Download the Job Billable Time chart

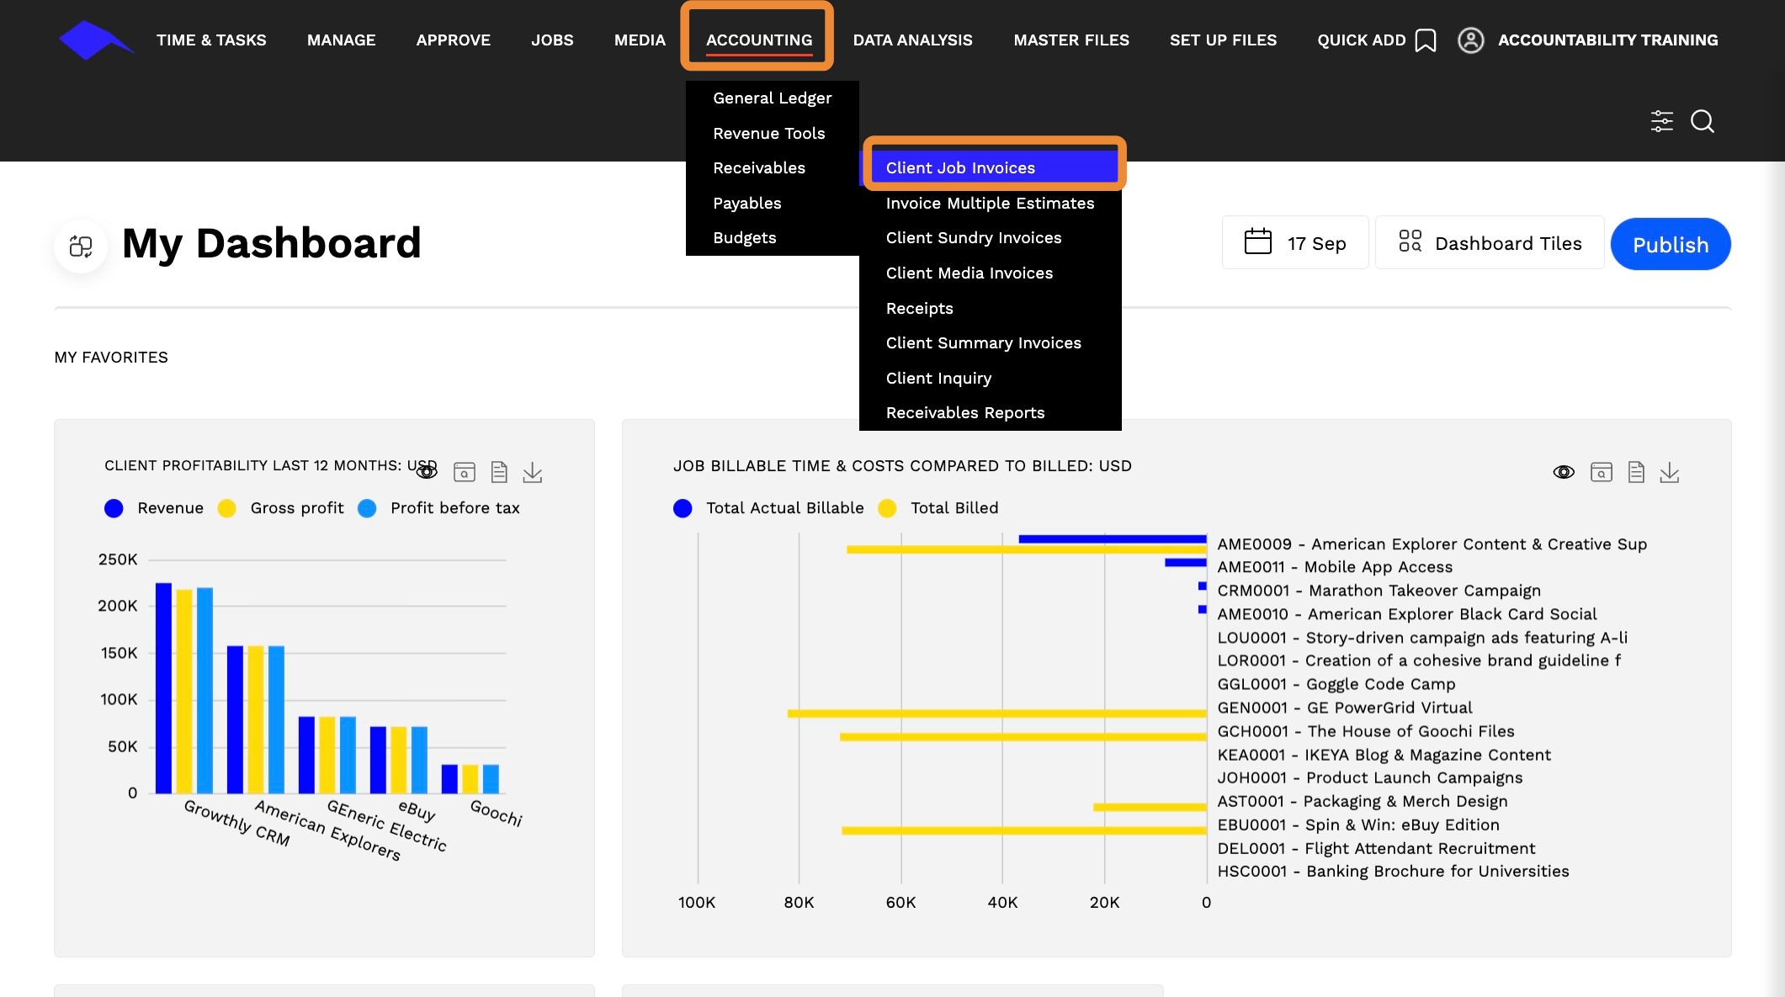pyautogui.click(x=1669, y=473)
